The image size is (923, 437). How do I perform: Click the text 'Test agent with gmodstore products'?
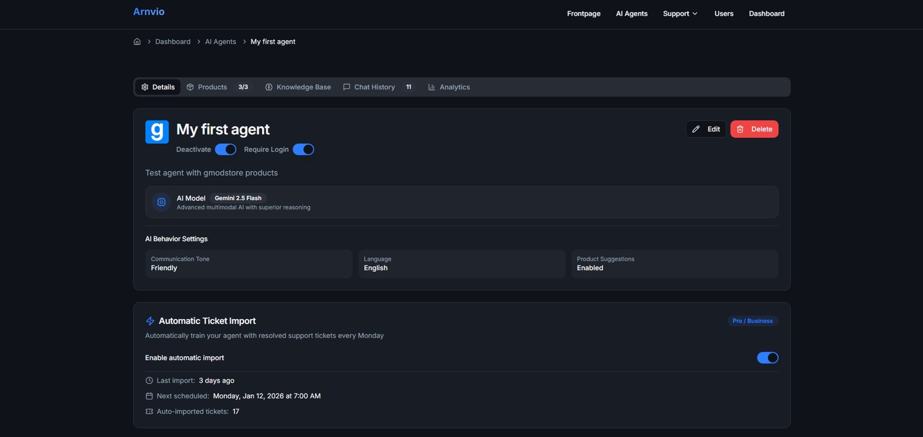pyautogui.click(x=211, y=173)
